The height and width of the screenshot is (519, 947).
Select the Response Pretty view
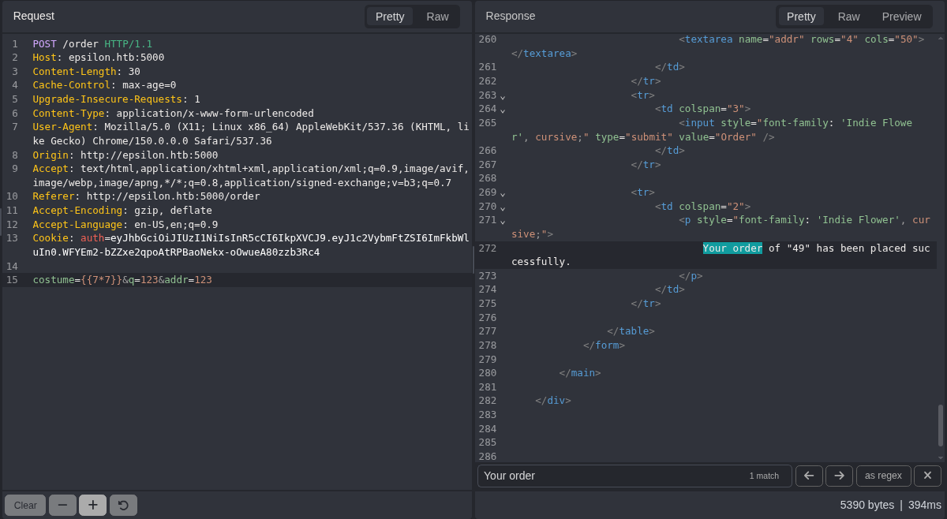801,17
